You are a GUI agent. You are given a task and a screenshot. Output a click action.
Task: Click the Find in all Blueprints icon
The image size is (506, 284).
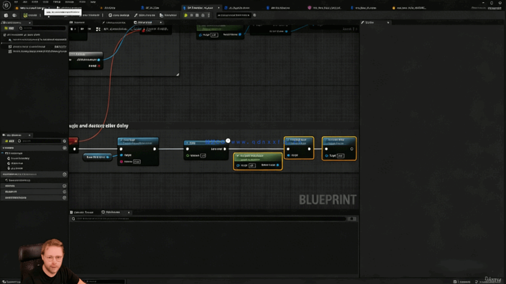[352, 219]
